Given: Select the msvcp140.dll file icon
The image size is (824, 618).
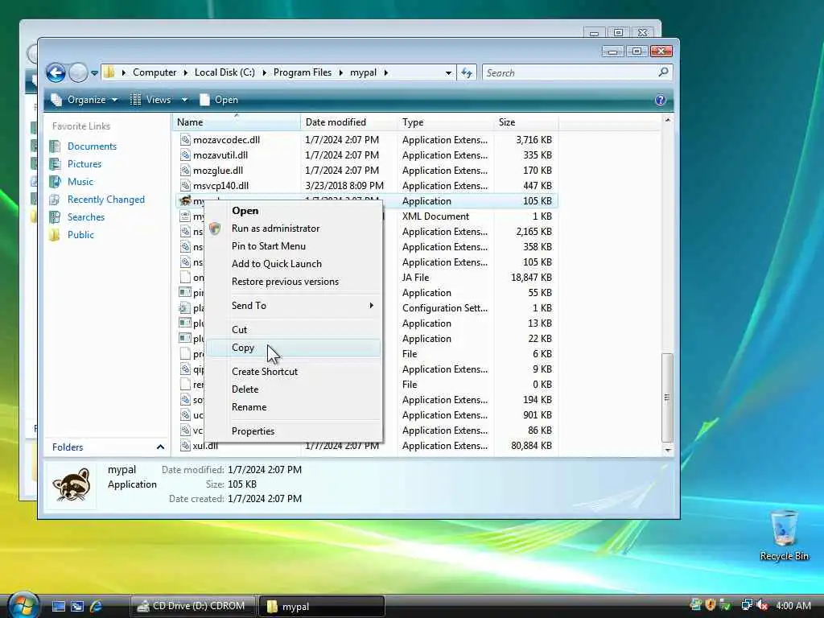Looking at the screenshot, I should [x=185, y=186].
